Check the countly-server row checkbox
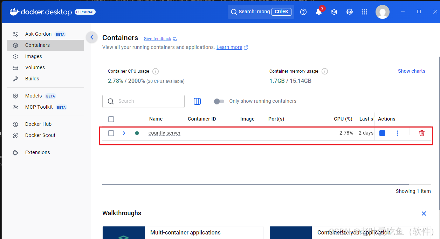 (111, 133)
